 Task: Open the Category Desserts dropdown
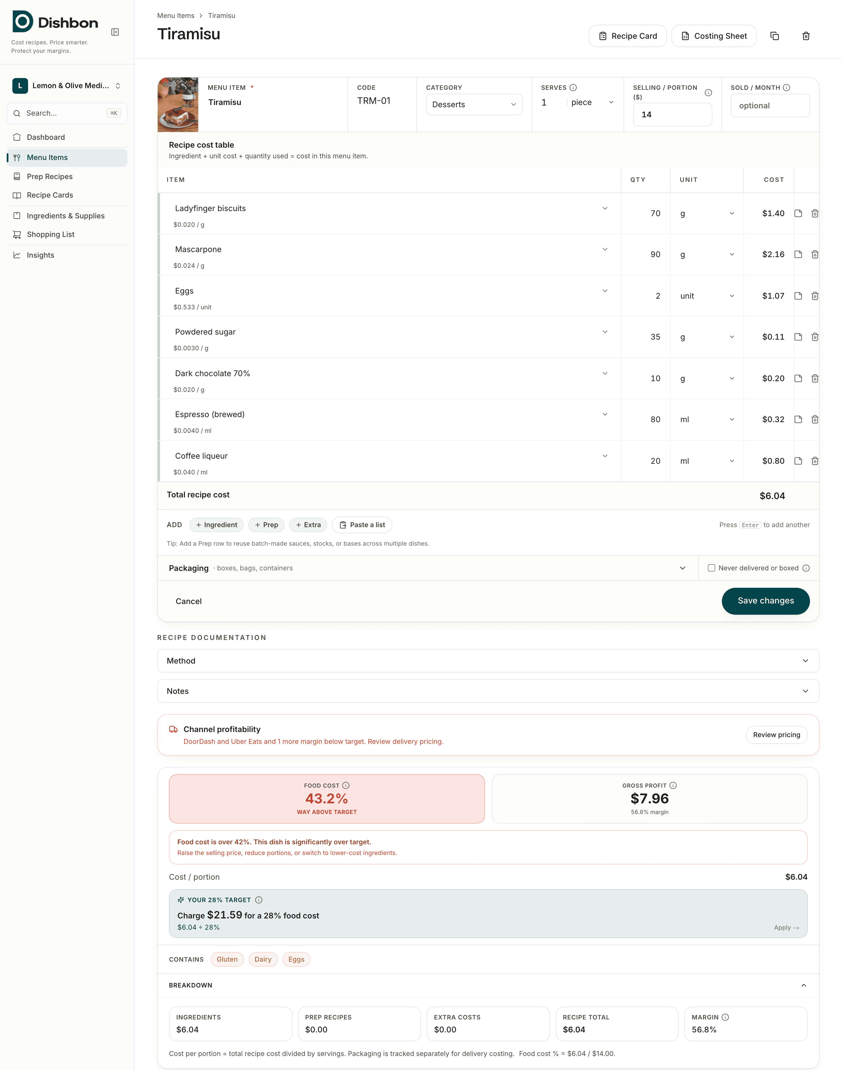(x=474, y=104)
